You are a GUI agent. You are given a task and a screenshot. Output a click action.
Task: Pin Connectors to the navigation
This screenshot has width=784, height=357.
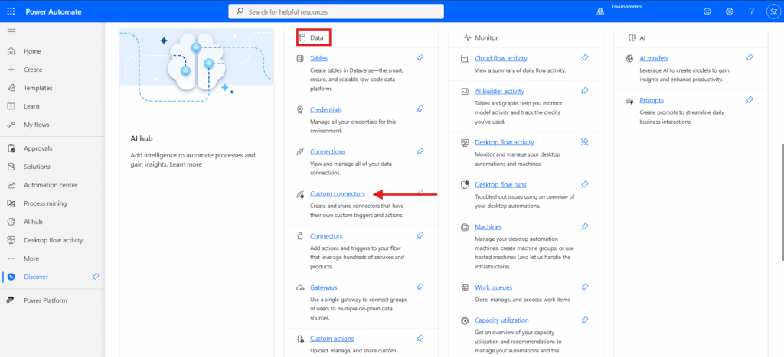[420, 235]
